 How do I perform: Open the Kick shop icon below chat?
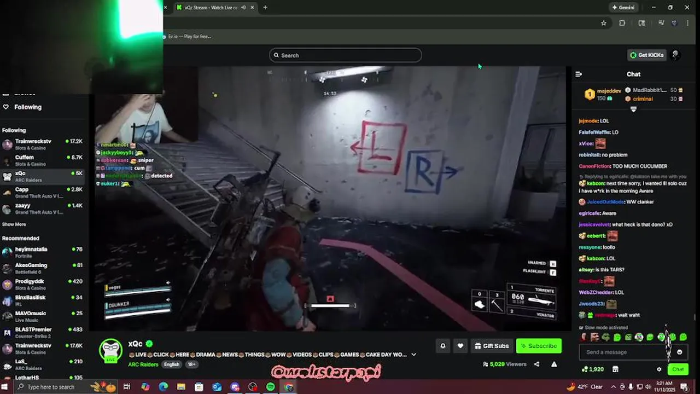point(615,369)
